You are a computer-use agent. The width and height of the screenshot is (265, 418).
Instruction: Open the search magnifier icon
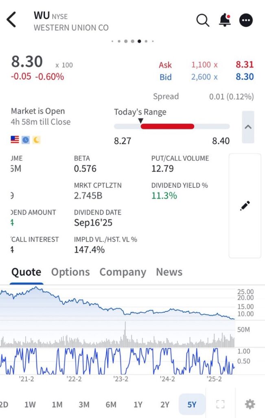(203, 20)
